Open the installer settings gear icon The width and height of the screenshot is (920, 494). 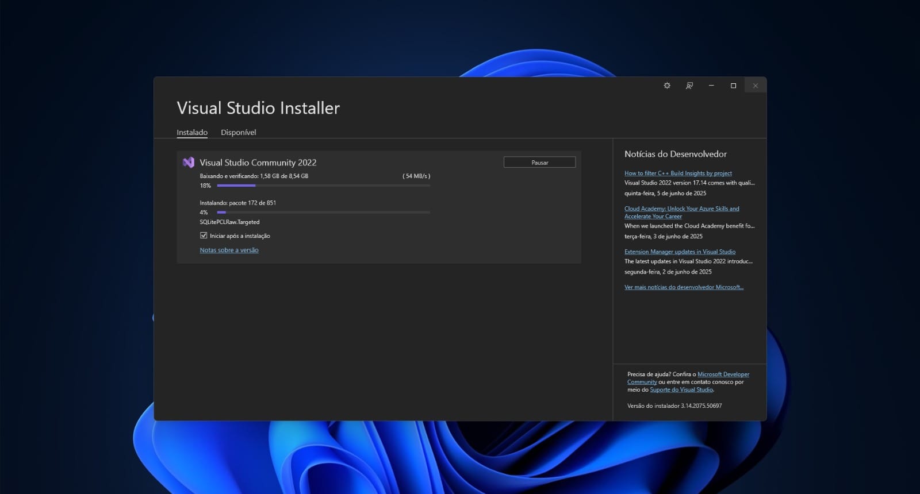pos(667,86)
